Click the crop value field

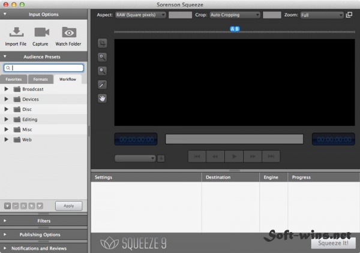click(272, 15)
